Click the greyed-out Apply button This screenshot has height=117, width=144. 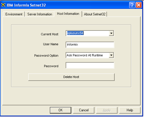[x=107, y=110]
